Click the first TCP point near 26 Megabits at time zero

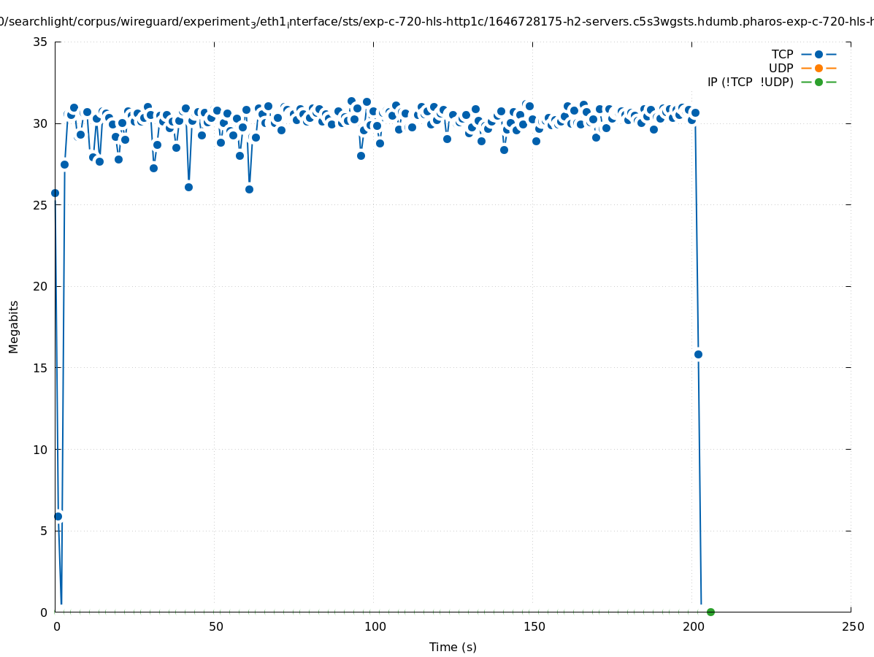[55, 193]
